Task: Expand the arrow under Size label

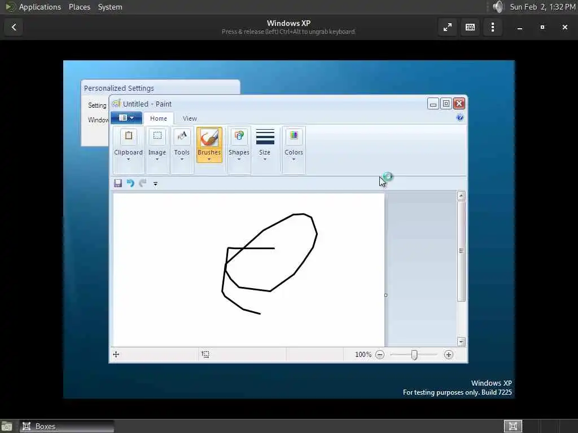Action: click(x=265, y=160)
